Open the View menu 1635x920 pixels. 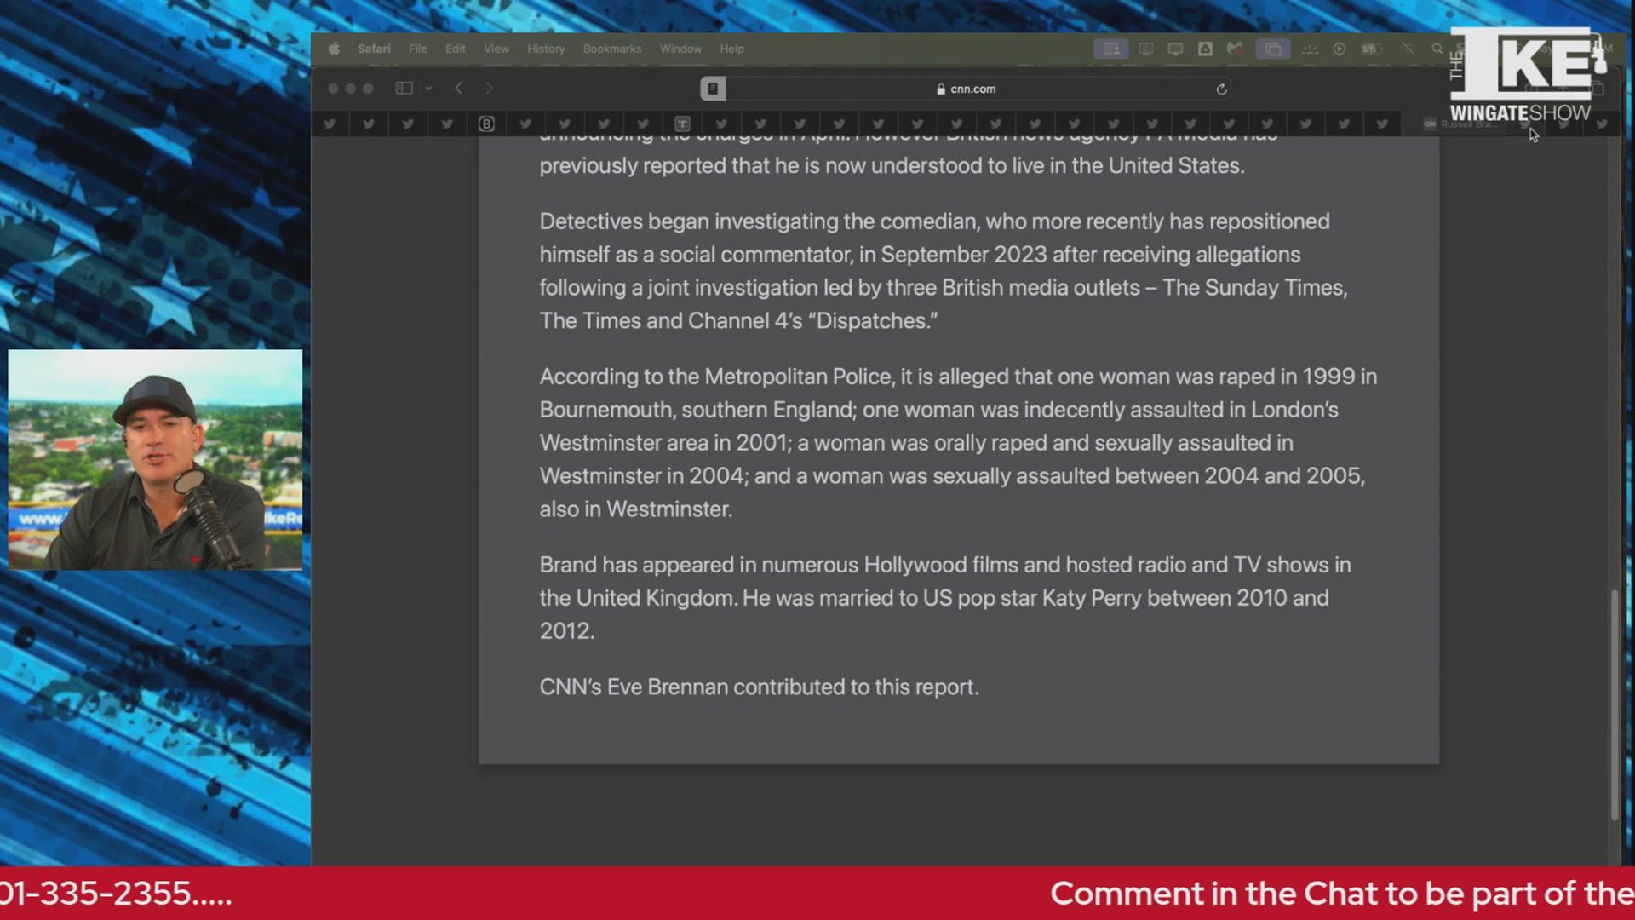496,49
